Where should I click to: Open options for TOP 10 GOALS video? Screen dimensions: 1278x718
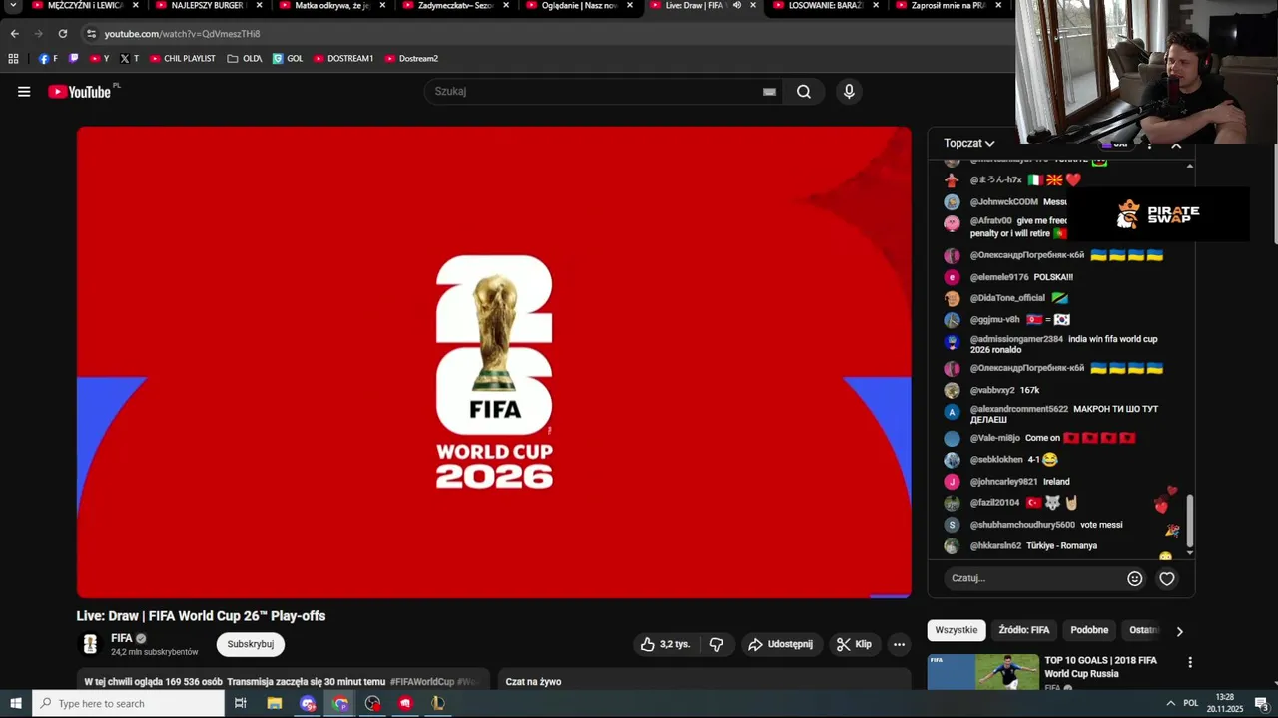1189,662
